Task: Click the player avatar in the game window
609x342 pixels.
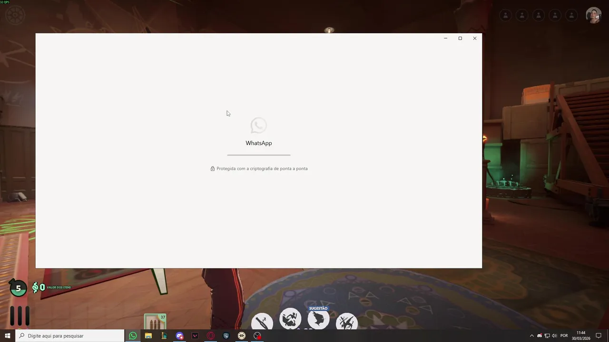Action: (x=593, y=15)
